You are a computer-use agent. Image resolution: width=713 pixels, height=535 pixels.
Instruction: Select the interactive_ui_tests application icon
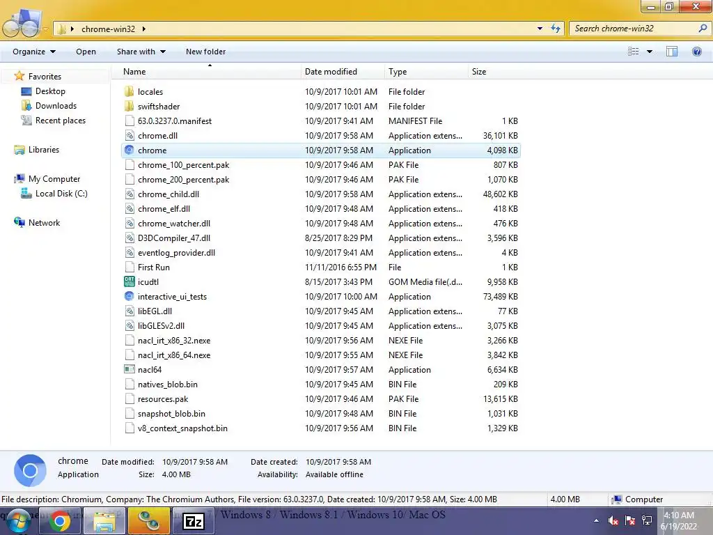[130, 296]
